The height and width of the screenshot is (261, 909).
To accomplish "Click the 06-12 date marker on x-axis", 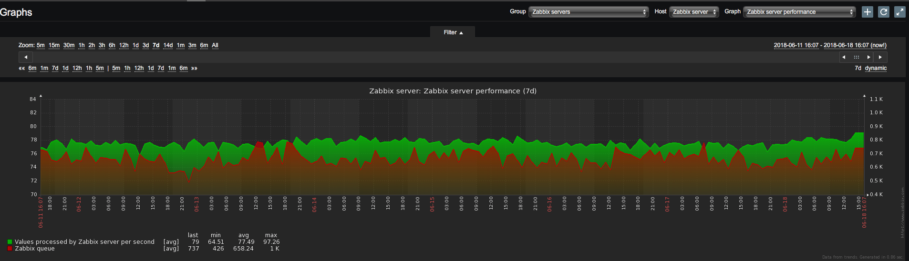I will click(79, 204).
